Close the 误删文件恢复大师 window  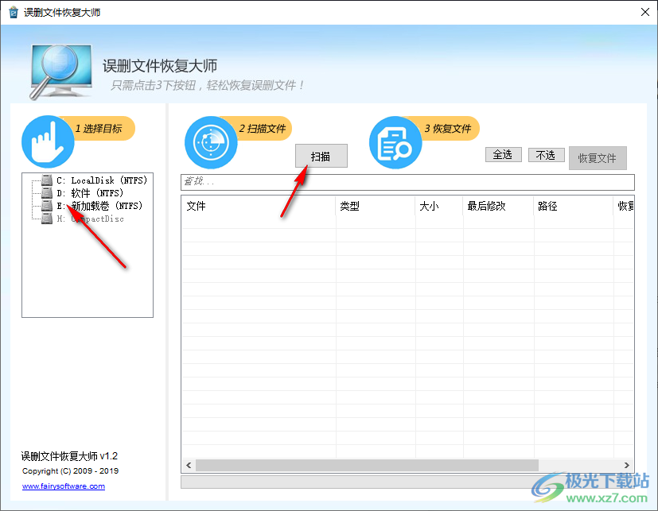click(x=645, y=12)
